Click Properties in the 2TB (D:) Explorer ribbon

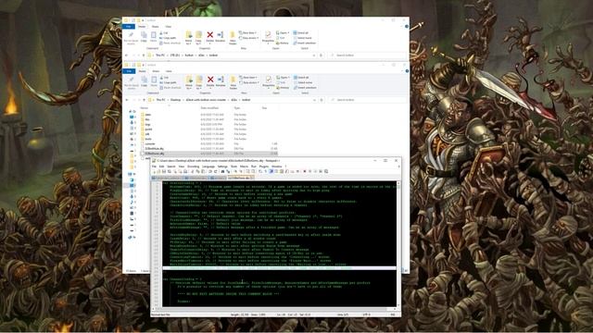click(268, 37)
